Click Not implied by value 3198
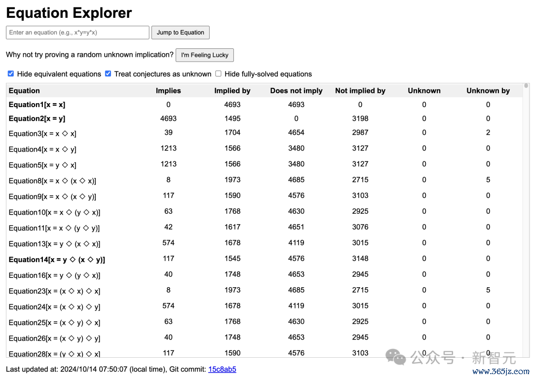The width and height of the screenshot is (533, 379). point(360,118)
